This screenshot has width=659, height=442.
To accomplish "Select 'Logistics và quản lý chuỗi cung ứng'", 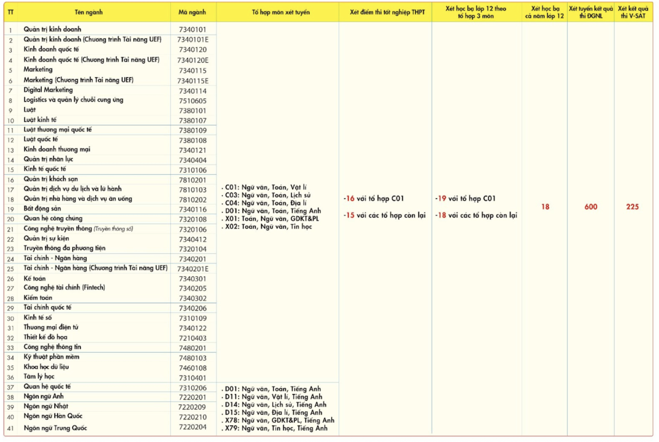I will [73, 100].
